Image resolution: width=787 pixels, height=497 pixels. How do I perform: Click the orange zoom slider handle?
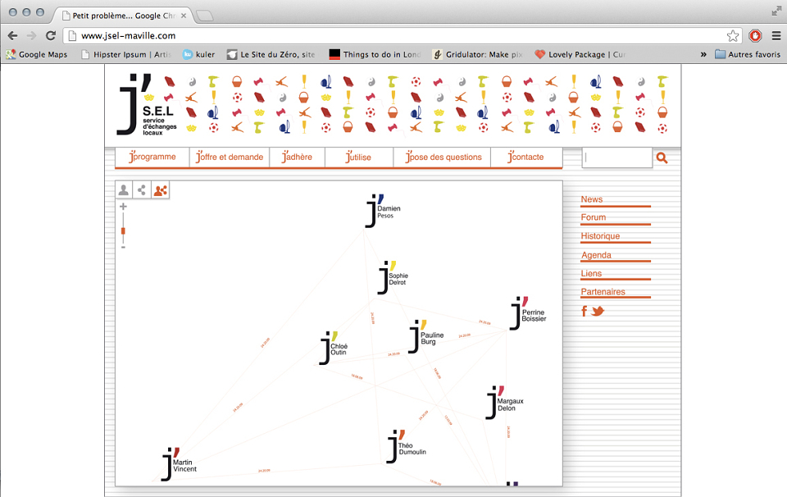click(x=123, y=231)
